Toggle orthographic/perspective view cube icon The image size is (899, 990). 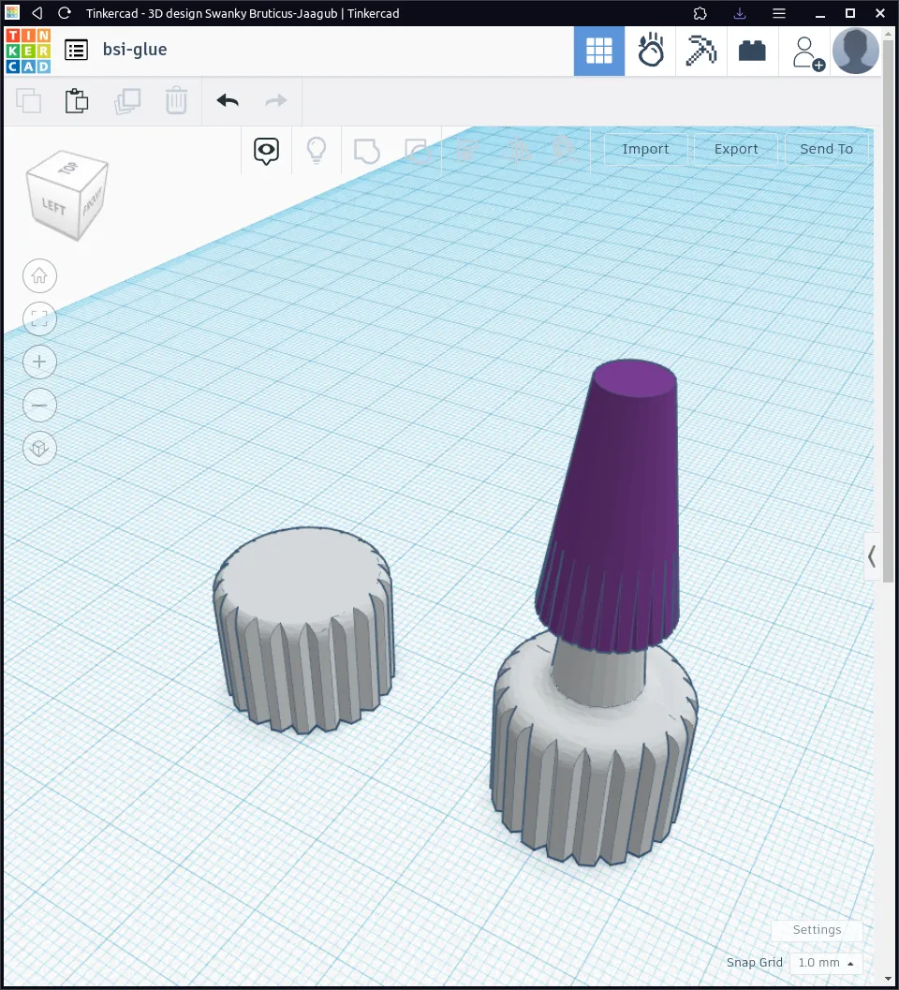tap(39, 449)
